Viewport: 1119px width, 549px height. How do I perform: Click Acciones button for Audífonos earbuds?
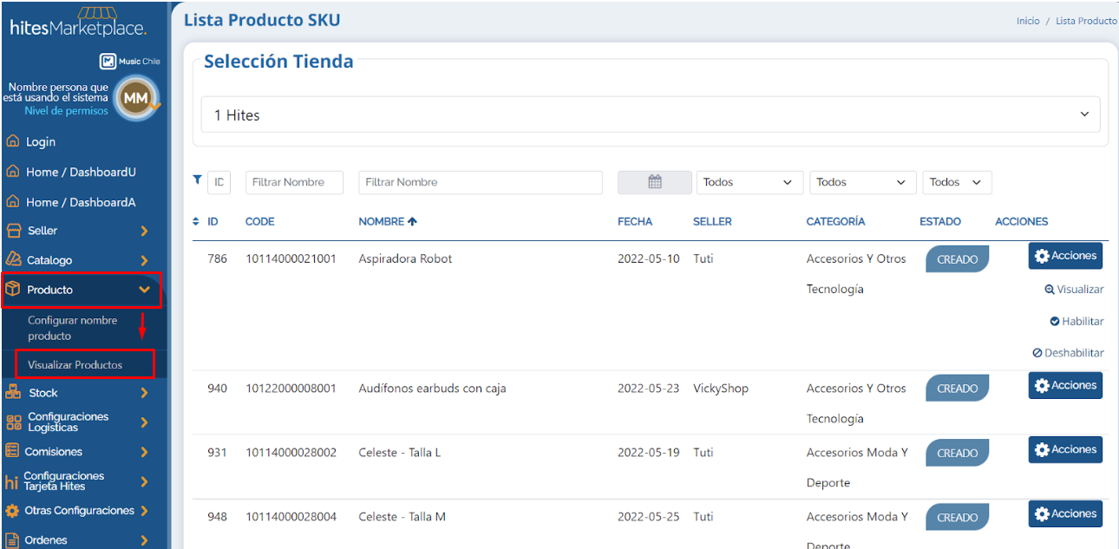[x=1065, y=385]
